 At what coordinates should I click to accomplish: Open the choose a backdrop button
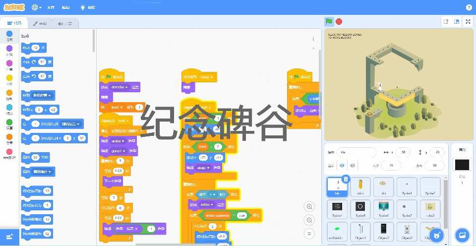coord(462,236)
